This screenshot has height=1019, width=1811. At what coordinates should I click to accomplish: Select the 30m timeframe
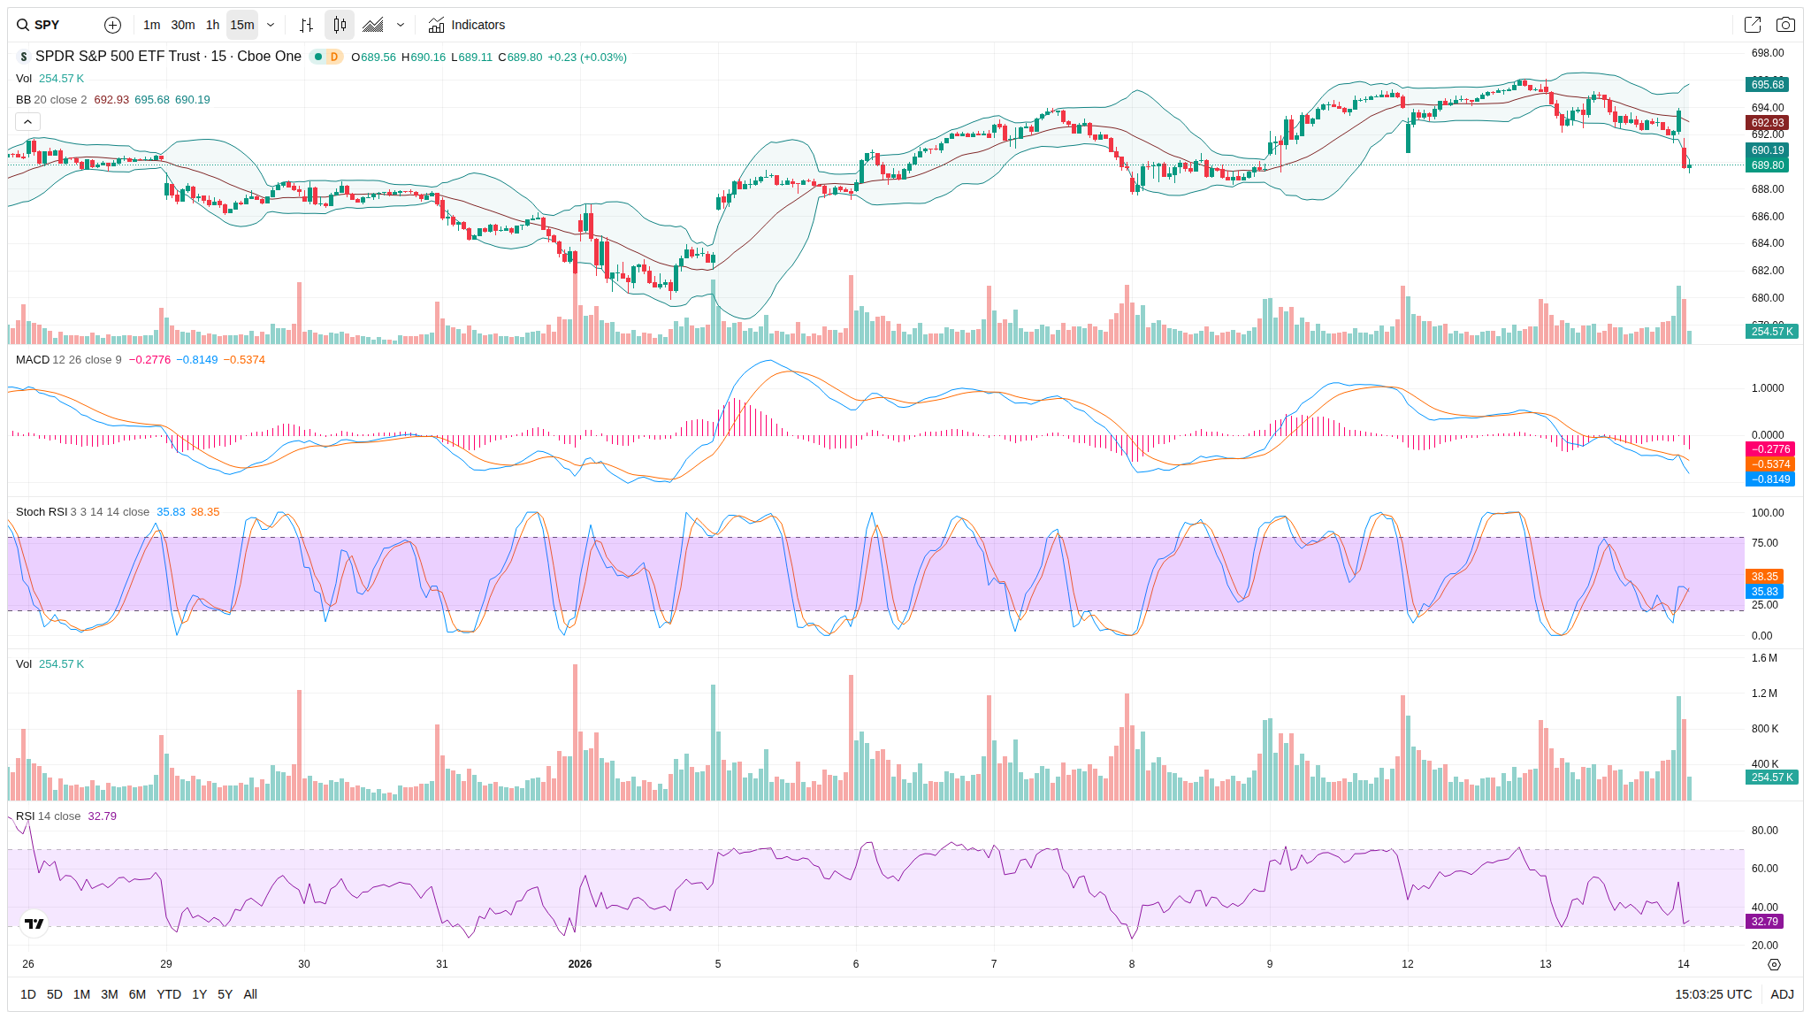182,25
